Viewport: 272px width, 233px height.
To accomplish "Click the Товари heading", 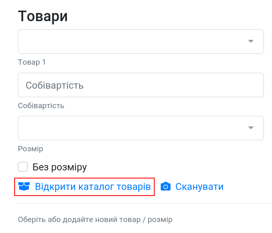I will pyautogui.click(x=43, y=16).
